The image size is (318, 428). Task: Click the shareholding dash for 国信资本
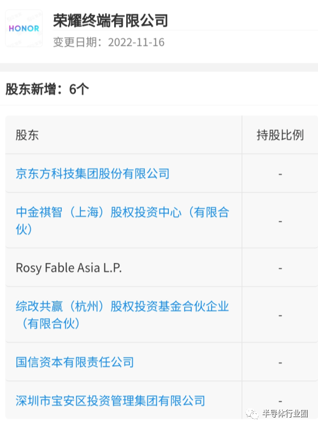point(280,362)
